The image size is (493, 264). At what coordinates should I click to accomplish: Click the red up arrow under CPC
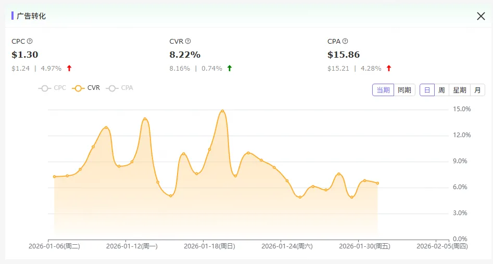coord(69,68)
